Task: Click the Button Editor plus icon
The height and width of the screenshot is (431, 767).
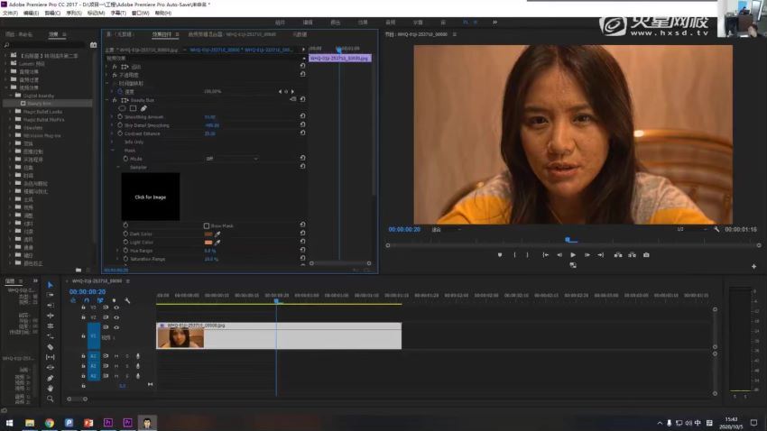Action: 753,266
